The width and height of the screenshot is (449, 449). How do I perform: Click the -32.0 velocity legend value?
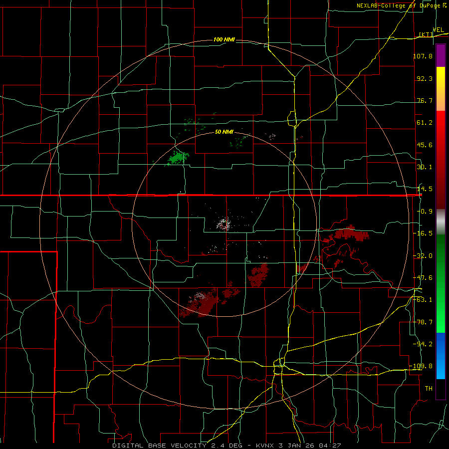pyautogui.click(x=423, y=256)
